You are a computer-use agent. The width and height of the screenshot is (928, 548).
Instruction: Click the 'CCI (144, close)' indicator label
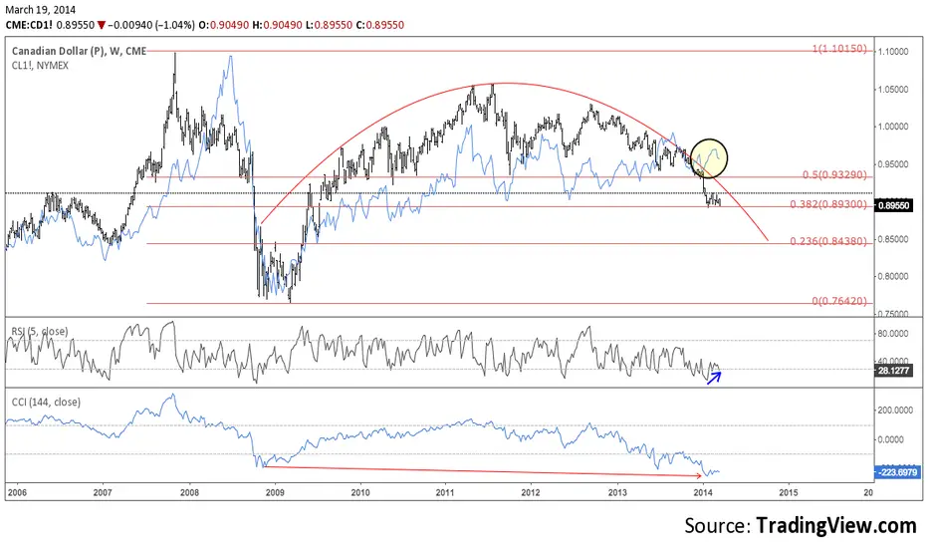tap(46, 402)
